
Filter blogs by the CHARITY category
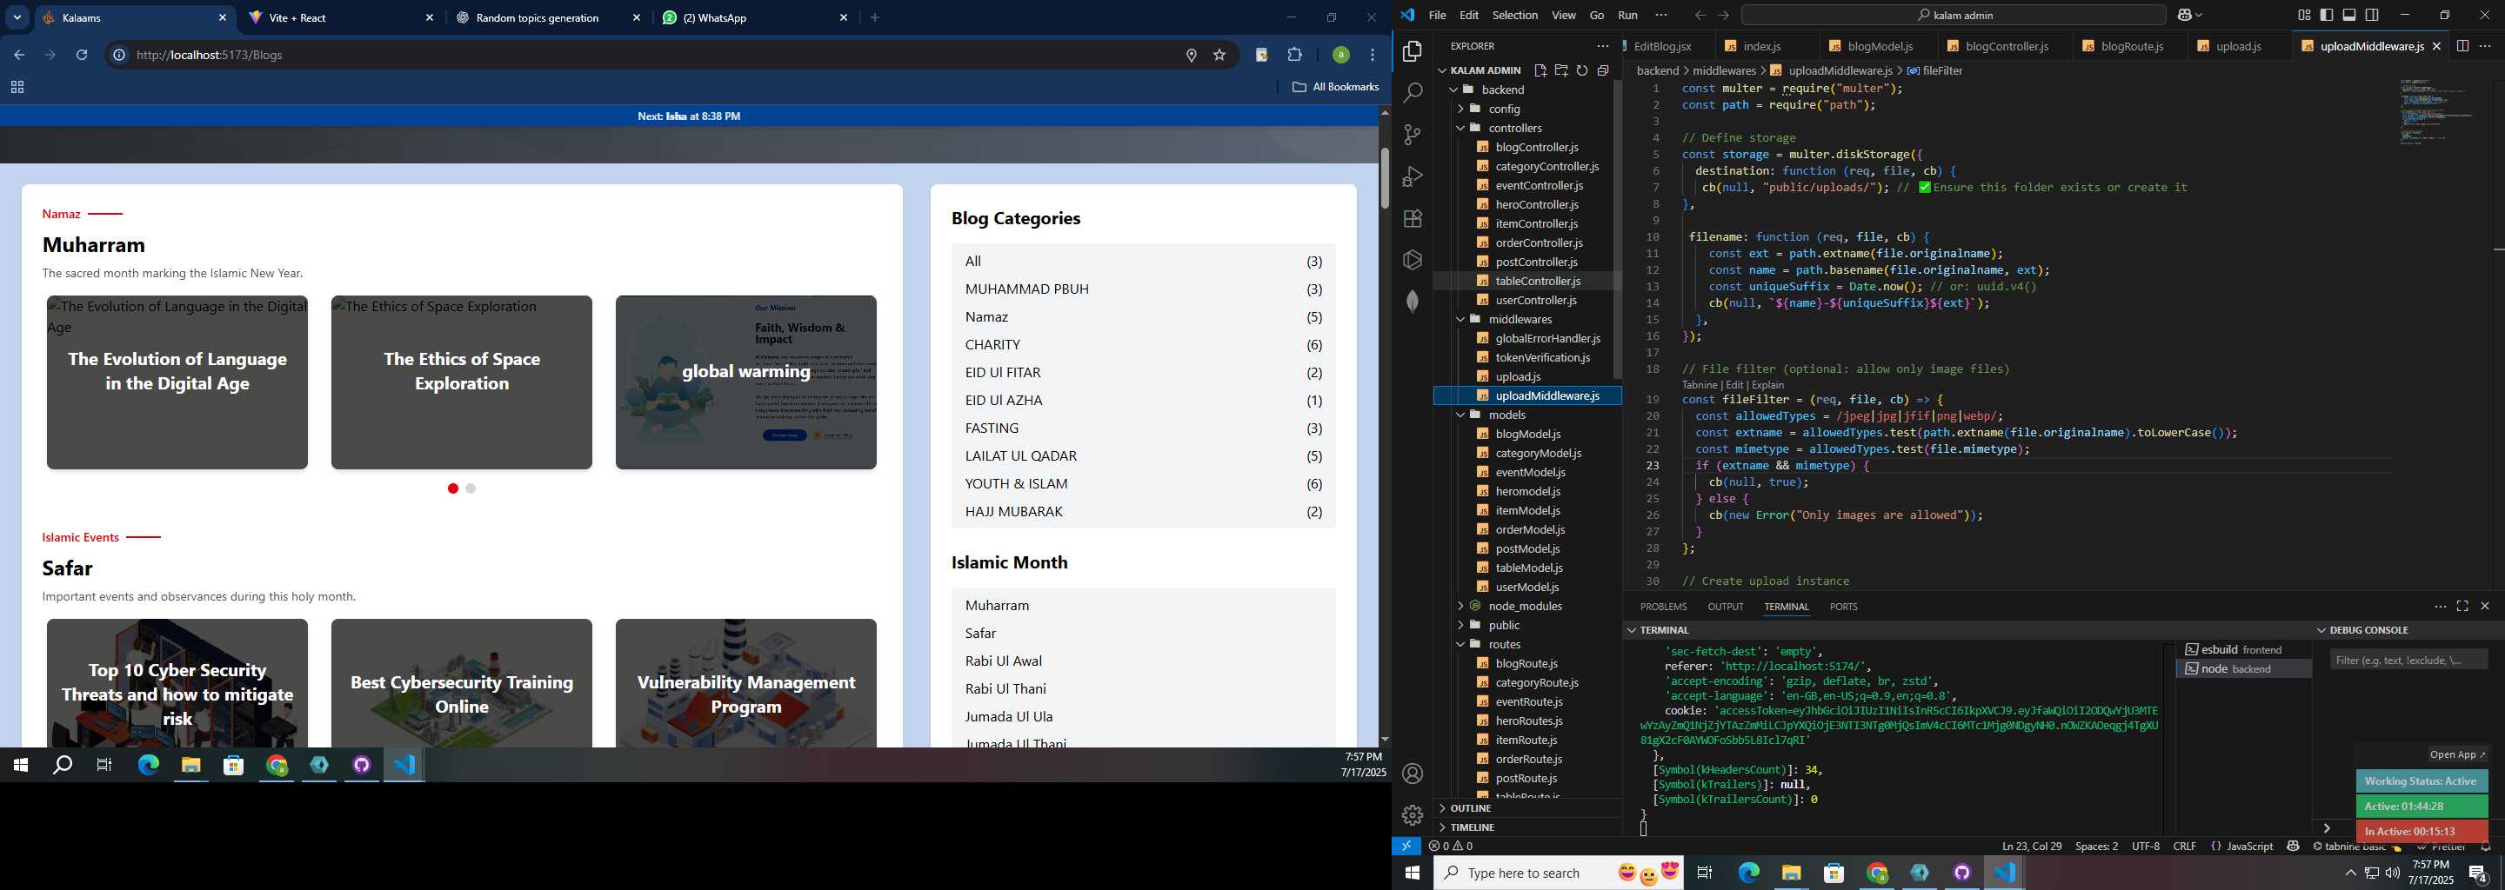(x=992, y=344)
